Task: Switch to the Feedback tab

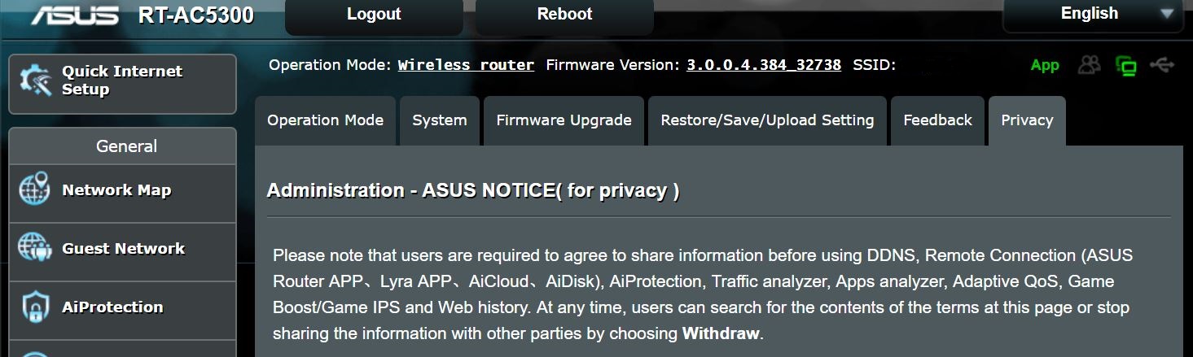Action: tap(937, 120)
